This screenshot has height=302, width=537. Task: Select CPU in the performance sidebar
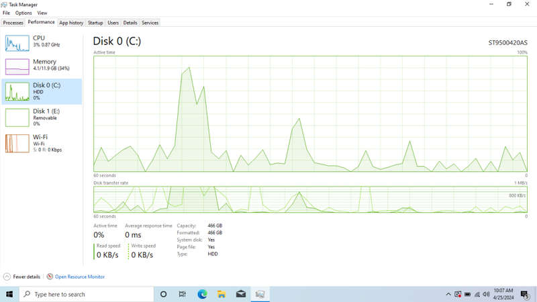42,43
